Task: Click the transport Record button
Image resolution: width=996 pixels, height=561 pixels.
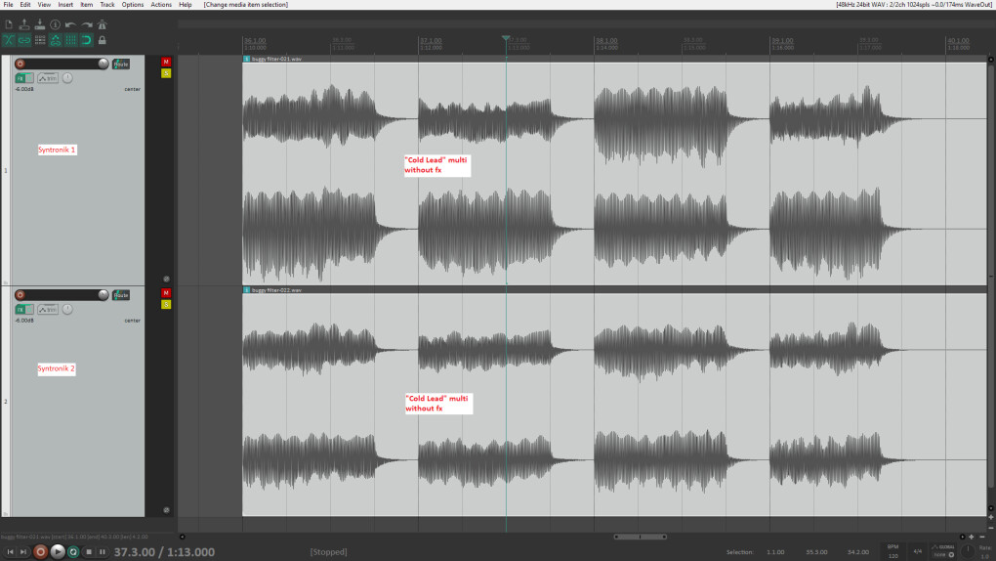Action: (x=41, y=552)
